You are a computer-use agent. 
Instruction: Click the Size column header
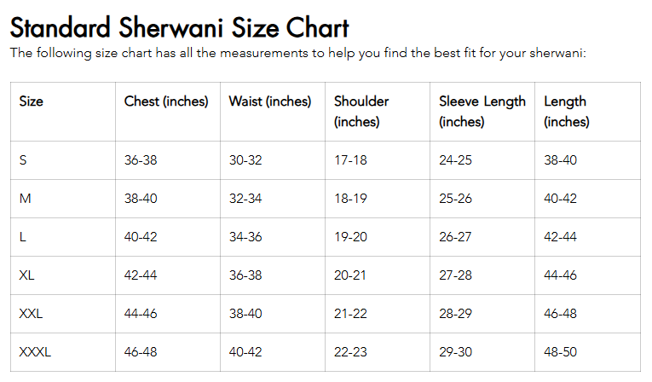[x=31, y=101]
